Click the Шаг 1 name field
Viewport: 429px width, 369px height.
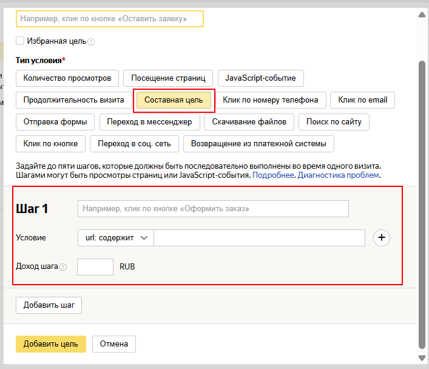[x=213, y=209]
